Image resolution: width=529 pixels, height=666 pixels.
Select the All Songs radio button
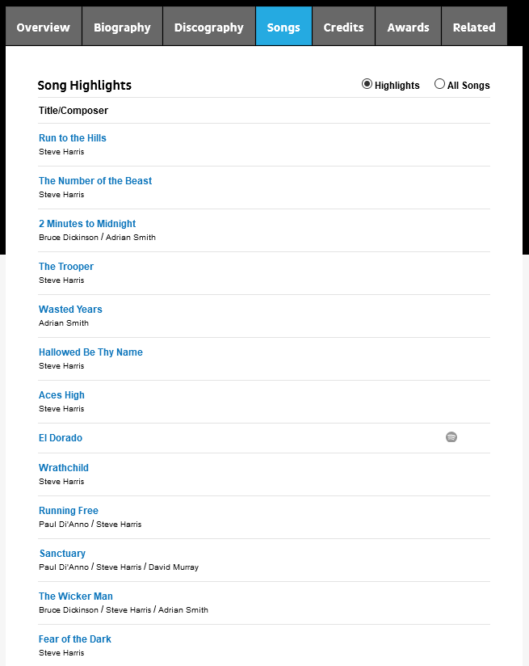pos(439,84)
